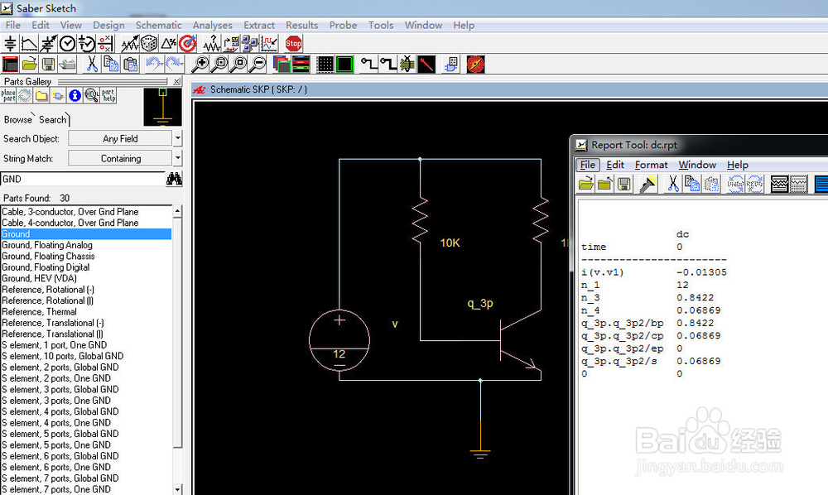The height and width of the screenshot is (495, 828).
Task: Click the red probe tool icon
Action: pos(426,65)
